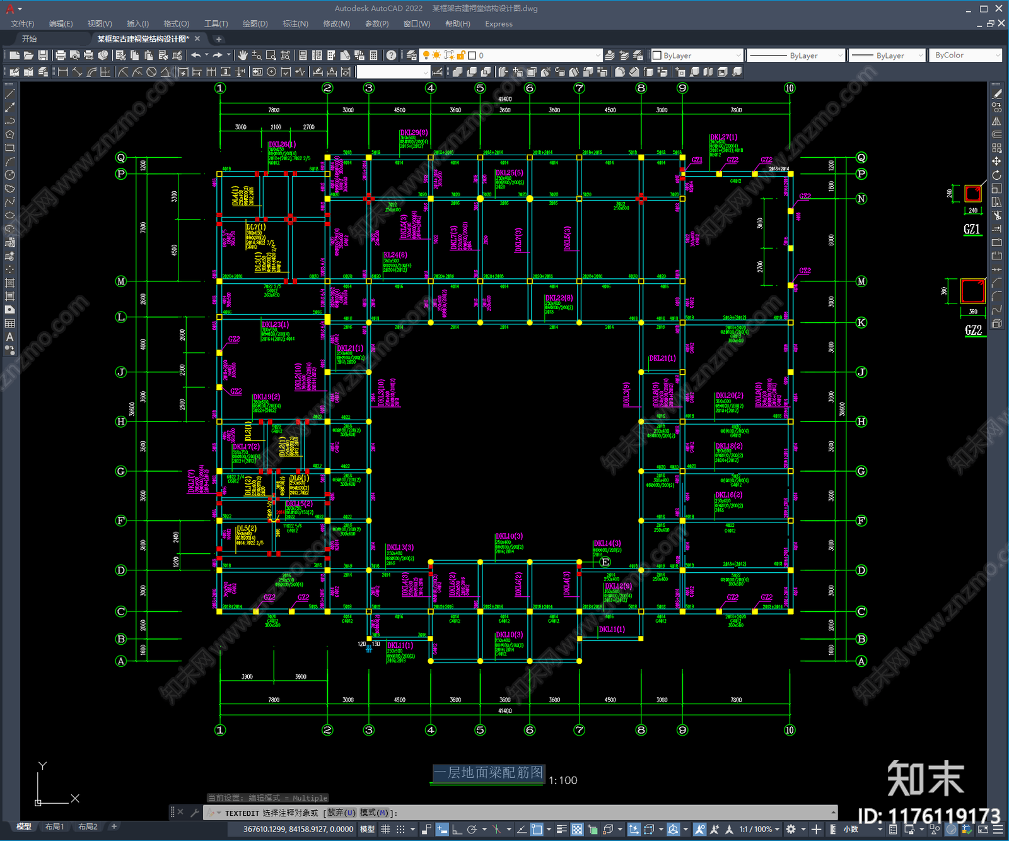Click the Open file icon
The height and width of the screenshot is (841, 1009).
[x=28, y=56]
